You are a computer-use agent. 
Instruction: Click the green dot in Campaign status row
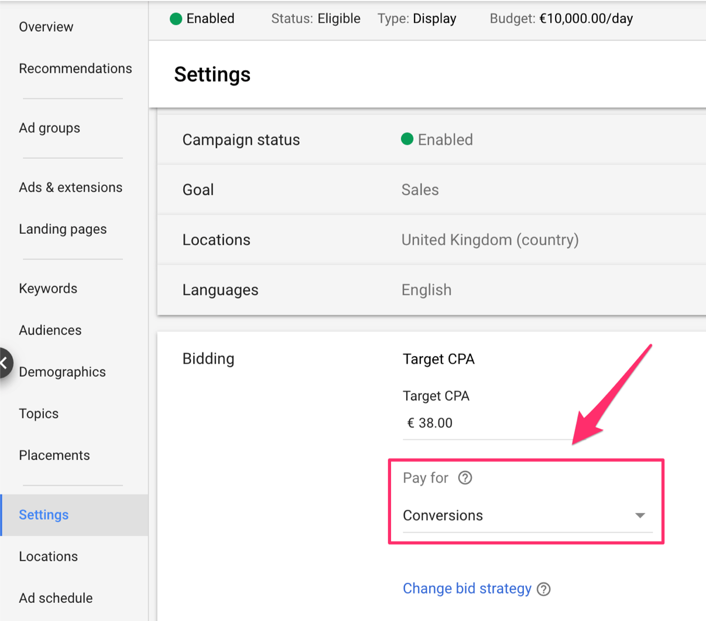pyautogui.click(x=407, y=139)
